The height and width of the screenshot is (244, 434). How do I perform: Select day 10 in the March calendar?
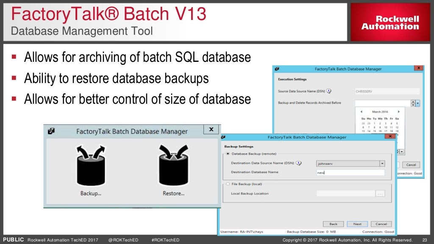(x=386, y=127)
